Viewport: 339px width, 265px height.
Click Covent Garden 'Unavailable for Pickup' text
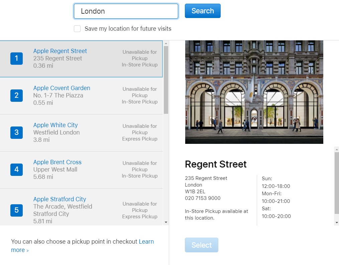pyautogui.click(x=140, y=92)
